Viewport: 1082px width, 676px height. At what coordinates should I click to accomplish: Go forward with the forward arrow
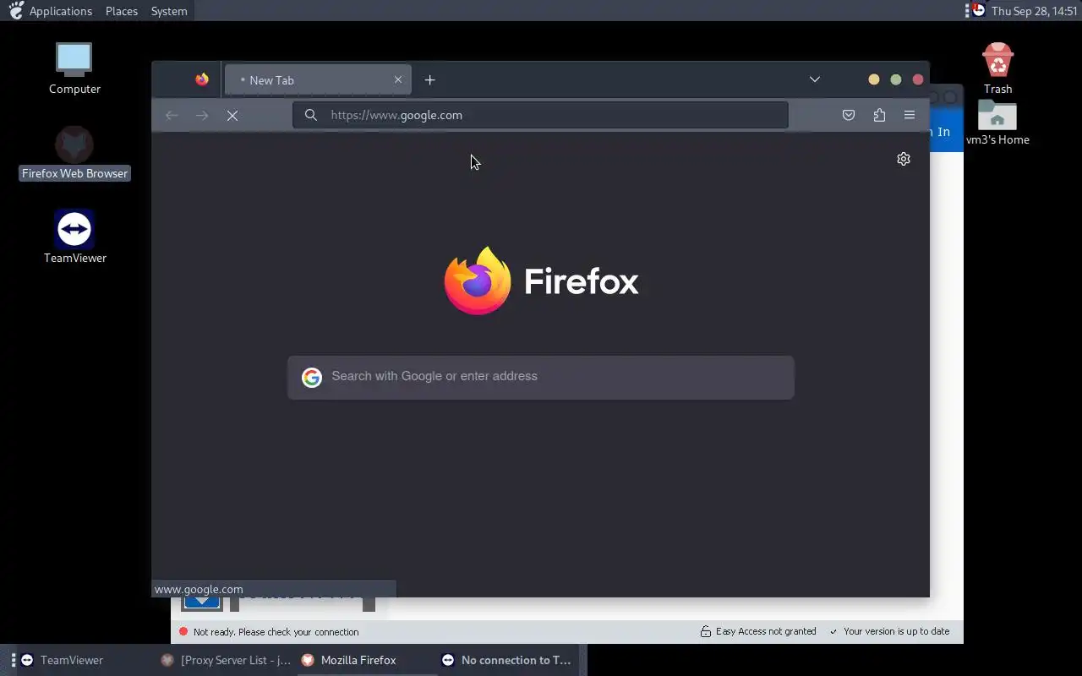point(202,115)
